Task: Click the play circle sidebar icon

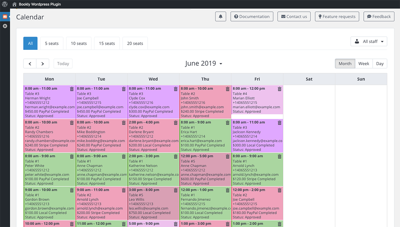Action: point(5,26)
